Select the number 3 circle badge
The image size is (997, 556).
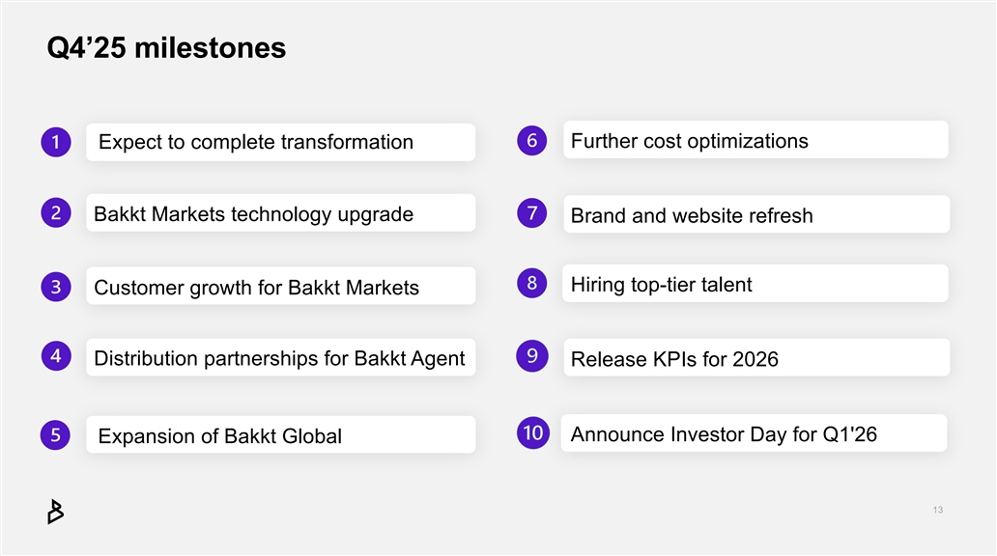click(56, 287)
